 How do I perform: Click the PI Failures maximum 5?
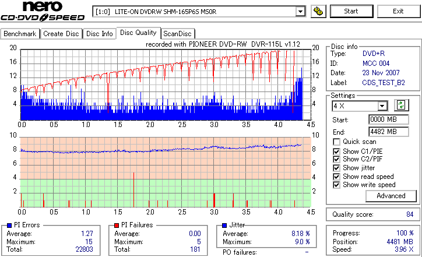(199, 242)
